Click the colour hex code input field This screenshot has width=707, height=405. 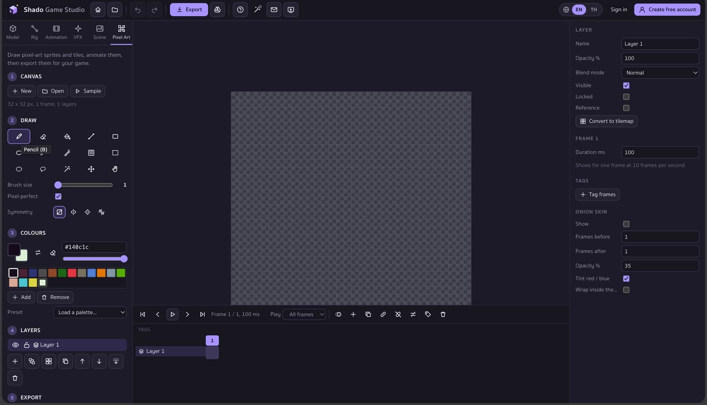point(94,247)
